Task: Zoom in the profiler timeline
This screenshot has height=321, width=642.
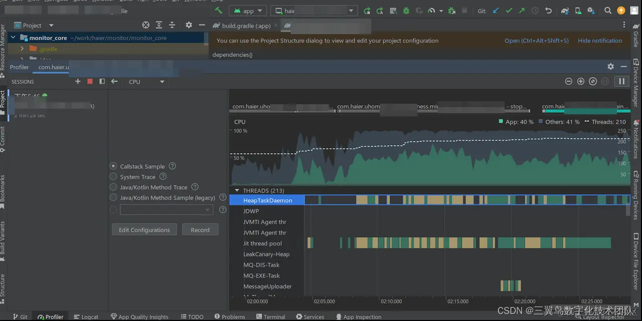Action: pyautogui.click(x=580, y=81)
